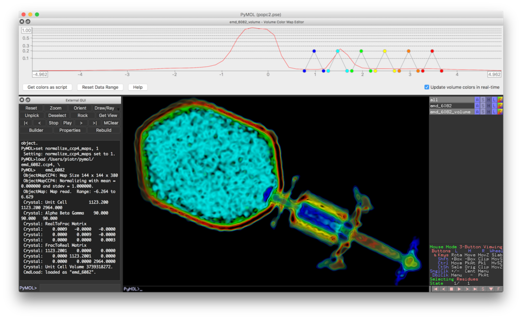522x319 pixels.
Task: Click the 'S' sequence icon in movie controls
Action: (483, 289)
